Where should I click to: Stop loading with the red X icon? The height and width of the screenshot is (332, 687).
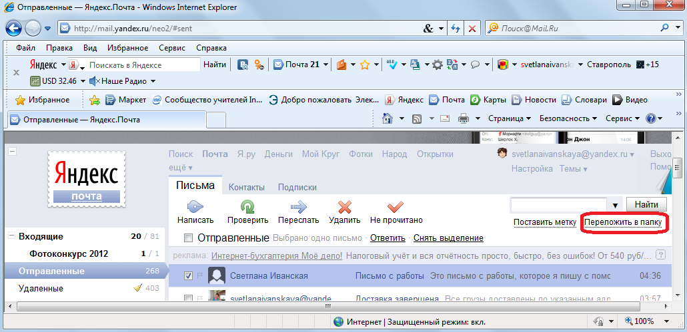[x=472, y=29]
